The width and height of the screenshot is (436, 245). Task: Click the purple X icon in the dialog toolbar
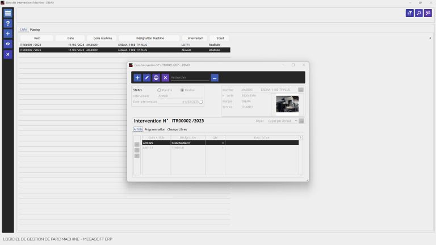165,78
